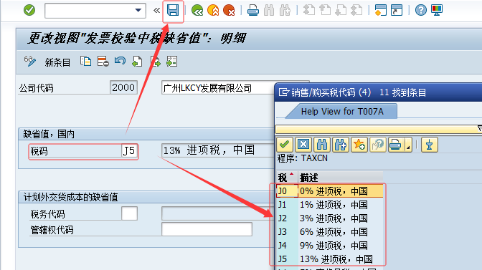Viewport: 482px width, 270px height.
Task: Create new session window icon
Action: click(381, 11)
